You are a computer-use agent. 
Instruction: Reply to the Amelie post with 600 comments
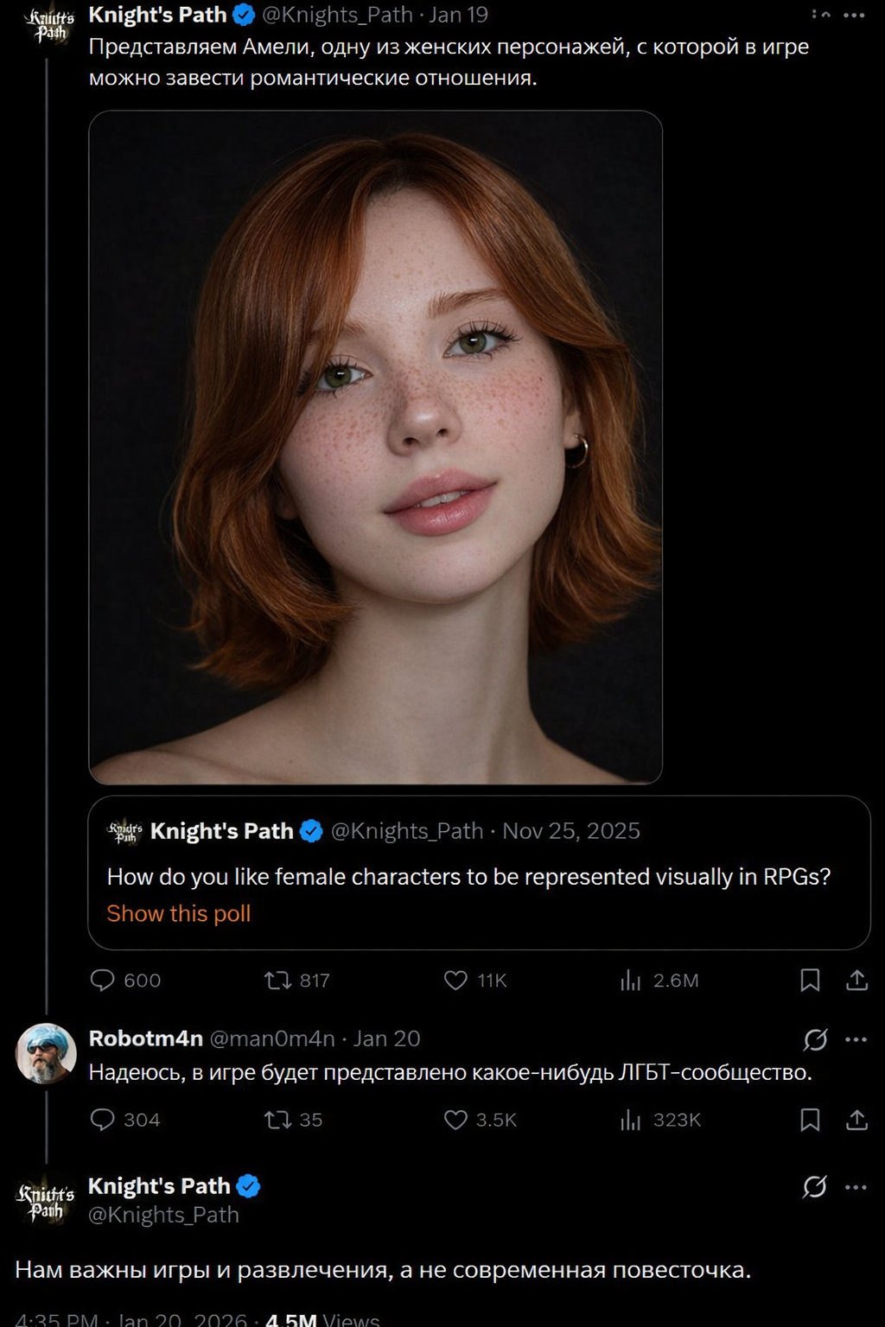103,980
